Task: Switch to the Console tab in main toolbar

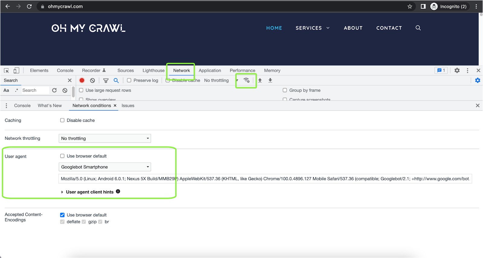Action: (65, 70)
